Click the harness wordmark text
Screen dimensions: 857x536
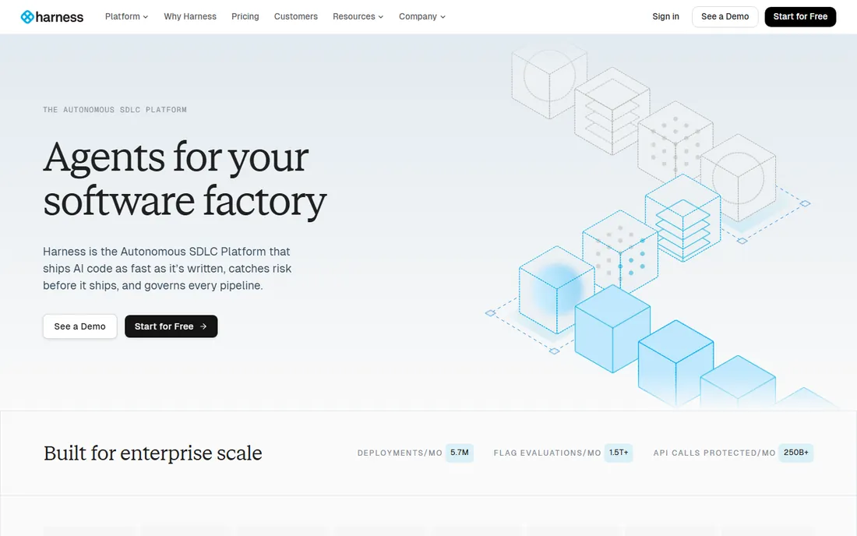click(x=59, y=17)
